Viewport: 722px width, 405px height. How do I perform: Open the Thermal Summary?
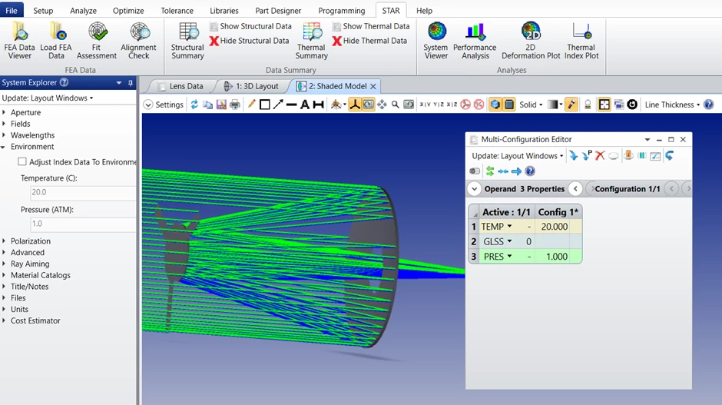pyautogui.click(x=312, y=40)
